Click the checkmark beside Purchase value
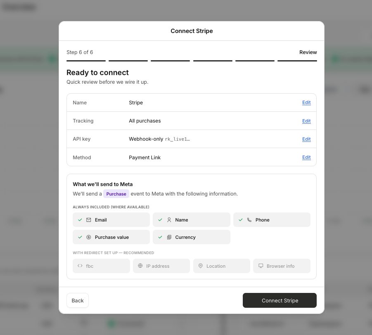The height and width of the screenshot is (335, 372). pos(80,237)
